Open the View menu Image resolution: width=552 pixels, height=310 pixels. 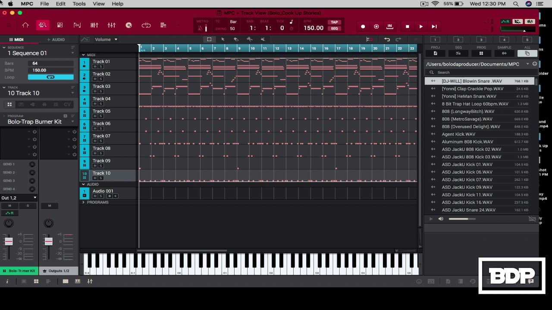coord(99,3)
